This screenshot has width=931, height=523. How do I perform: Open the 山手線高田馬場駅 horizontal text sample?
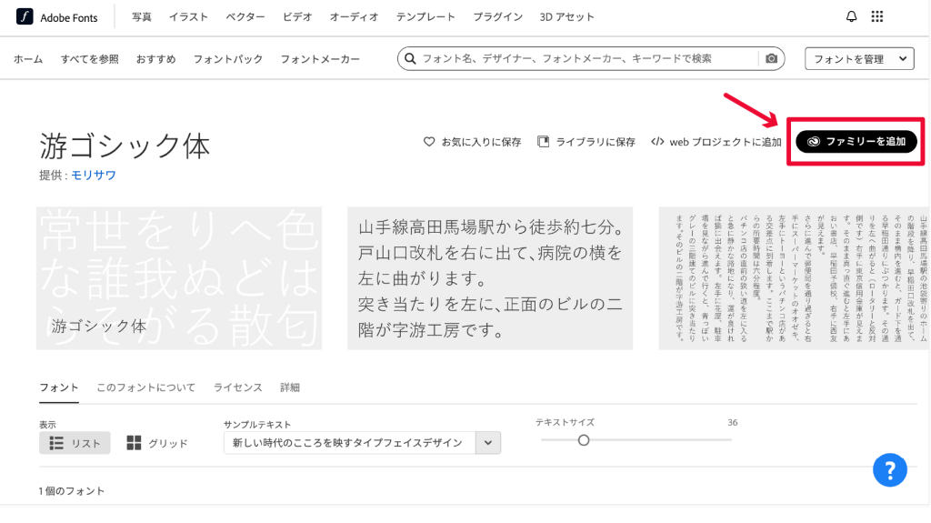click(490, 278)
